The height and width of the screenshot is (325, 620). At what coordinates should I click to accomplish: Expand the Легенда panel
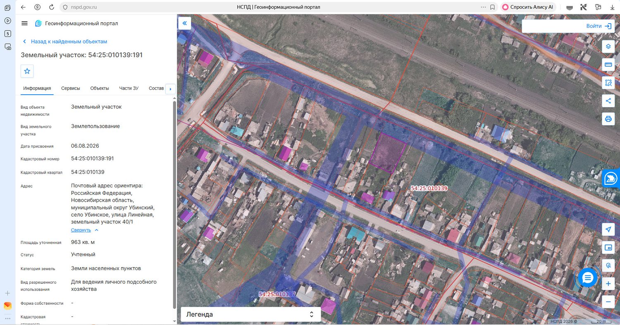click(250, 314)
